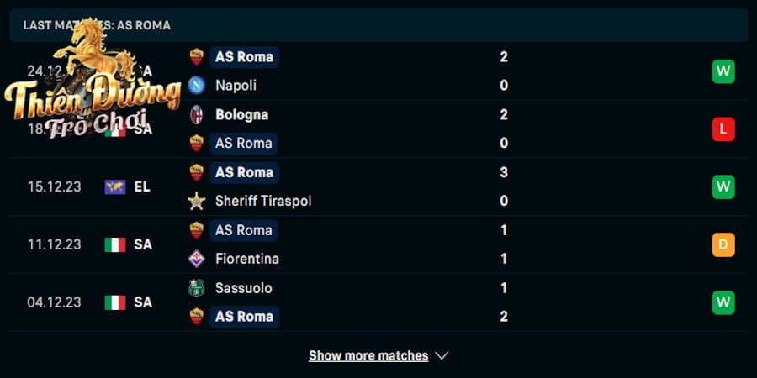Click the Europa League flag icon for 15.12.23

(x=115, y=187)
